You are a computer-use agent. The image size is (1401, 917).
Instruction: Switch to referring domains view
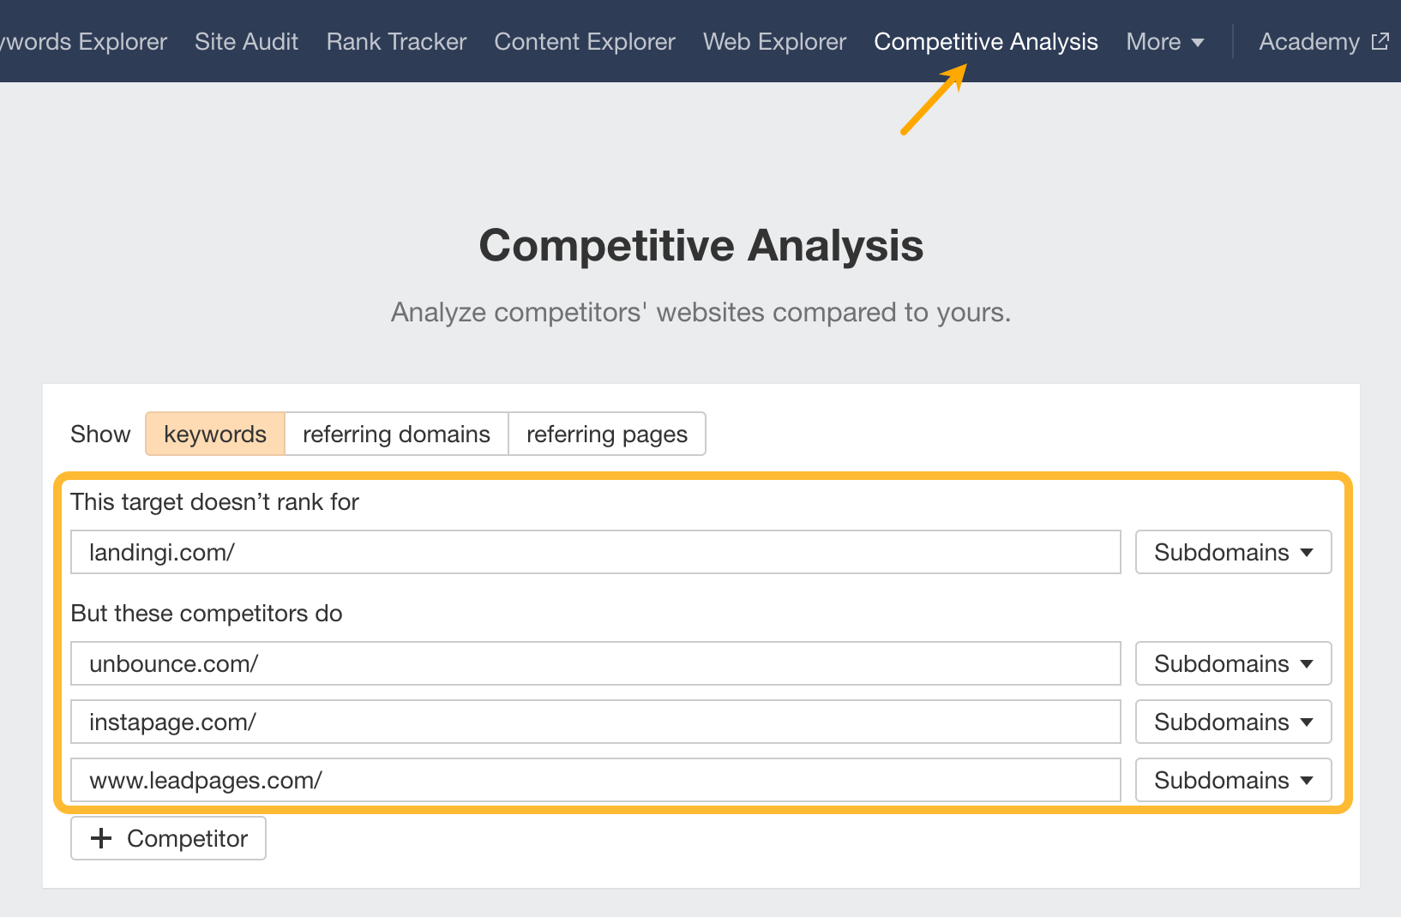(x=395, y=434)
